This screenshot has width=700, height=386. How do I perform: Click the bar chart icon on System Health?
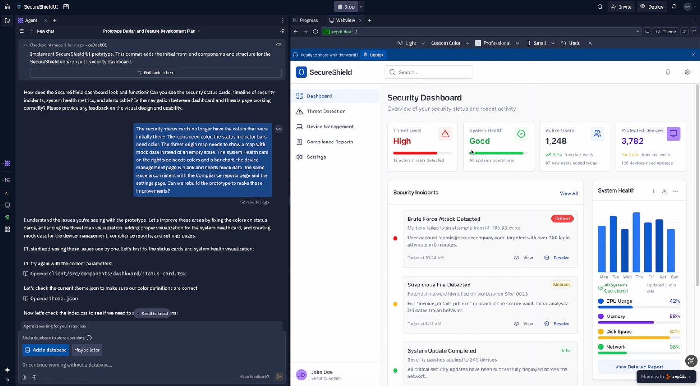pyautogui.click(x=653, y=191)
